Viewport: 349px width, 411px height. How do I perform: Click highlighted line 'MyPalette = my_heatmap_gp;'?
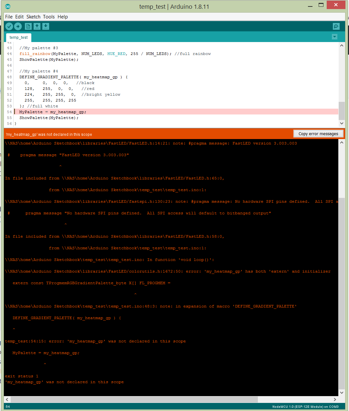click(x=176, y=112)
